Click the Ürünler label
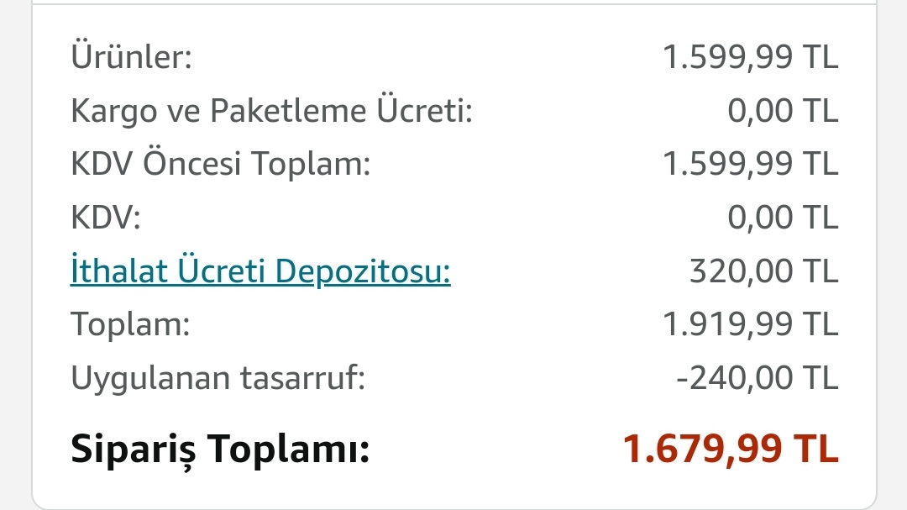Viewport: 907px width, 510px height. (x=131, y=57)
